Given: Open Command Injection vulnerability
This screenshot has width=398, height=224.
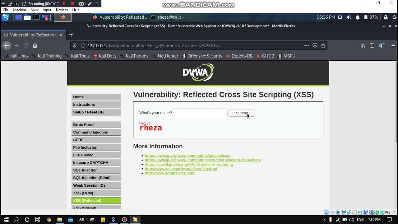Looking at the screenshot, I should (96, 132).
